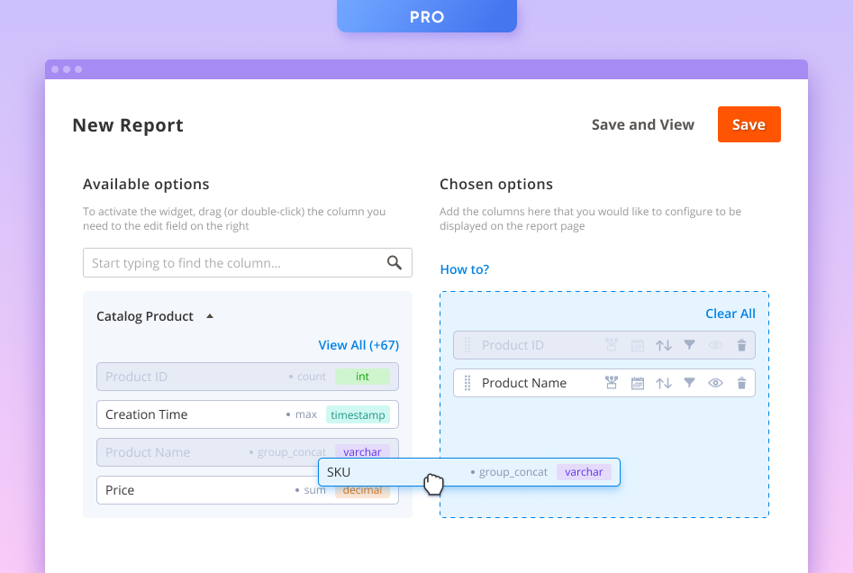Toggle the eye icon on Product ID row
The width and height of the screenshot is (853, 573).
pos(715,345)
